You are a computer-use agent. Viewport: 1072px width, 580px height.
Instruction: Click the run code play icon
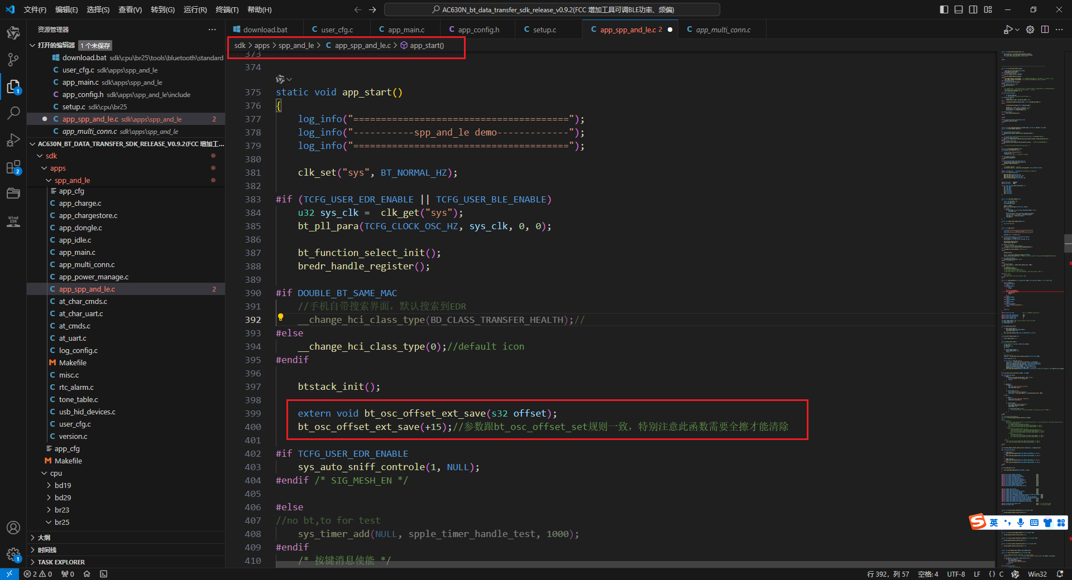pyautogui.click(x=1008, y=30)
